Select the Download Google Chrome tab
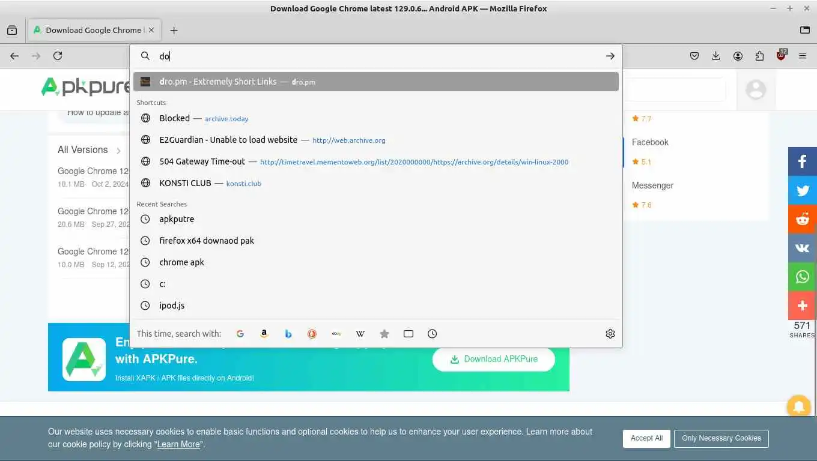817x461 pixels. pyautogui.click(x=94, y=30)
